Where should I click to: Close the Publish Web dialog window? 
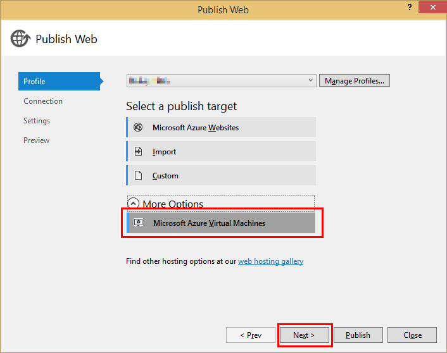click(x=432, y=7)
